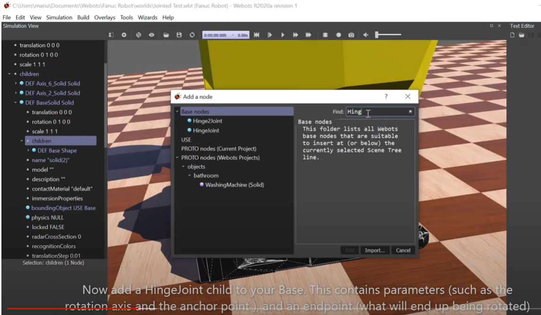Select the Hinge2Joint node

(x=207, y=121)
